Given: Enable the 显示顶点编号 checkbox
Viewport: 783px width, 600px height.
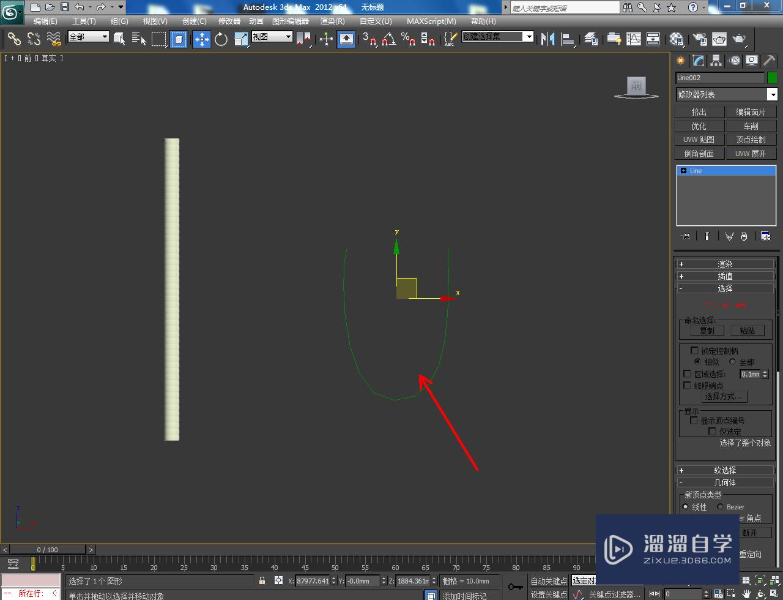Looking at the screenshot, I should click(694, 421).
